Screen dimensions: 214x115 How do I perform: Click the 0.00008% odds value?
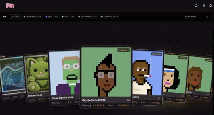[x=124, y=106]
